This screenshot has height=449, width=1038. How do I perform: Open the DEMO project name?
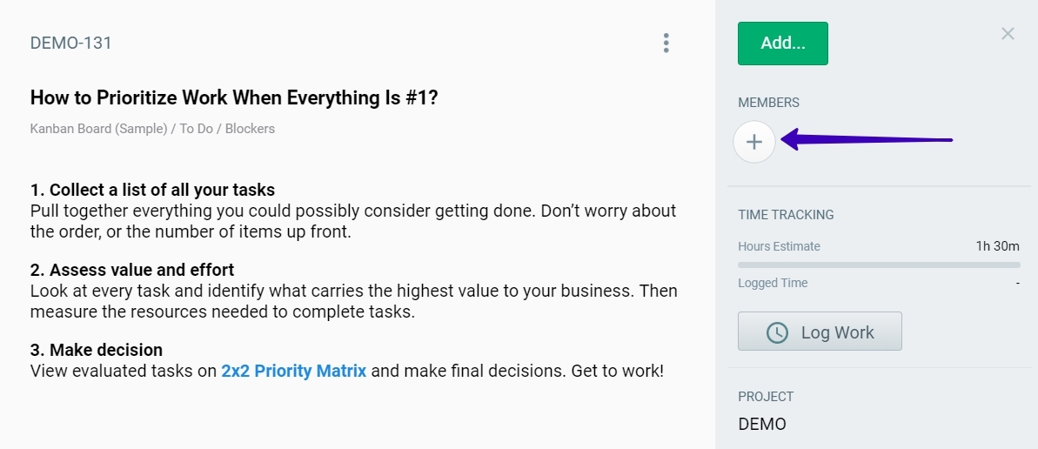click(762, 425)
